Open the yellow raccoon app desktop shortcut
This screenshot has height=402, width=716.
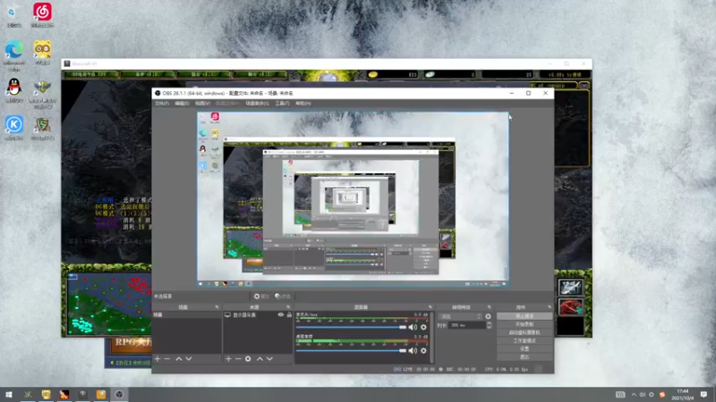coord(42,52)
